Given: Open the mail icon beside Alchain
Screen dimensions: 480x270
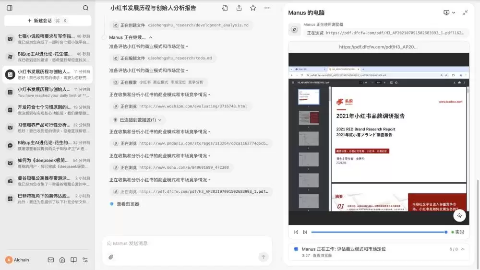Looking at the screenshot, I should point(51,259).
